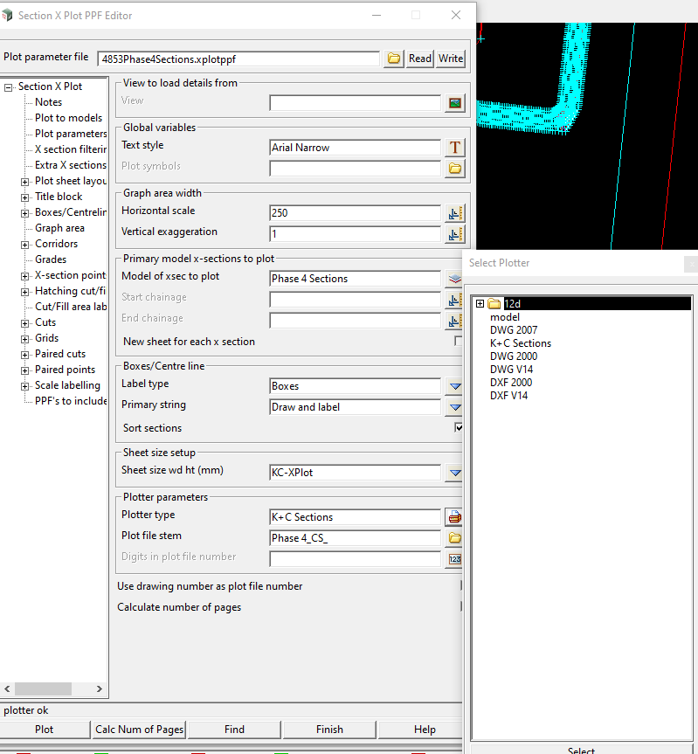
Task: Select DWG V14 in plotter list
Action: [x=511, y=370]
